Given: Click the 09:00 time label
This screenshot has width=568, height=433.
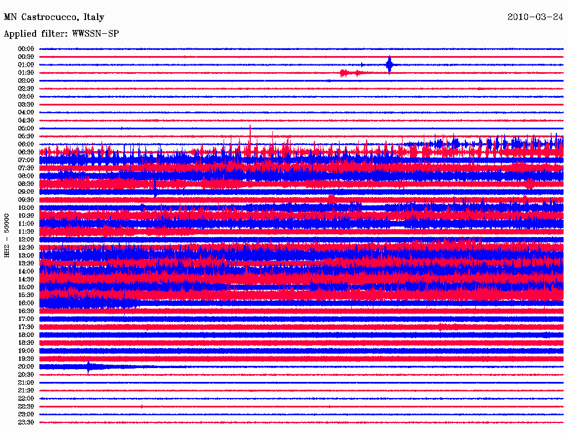Looking at the screenshot, I should tap(26, 192).
